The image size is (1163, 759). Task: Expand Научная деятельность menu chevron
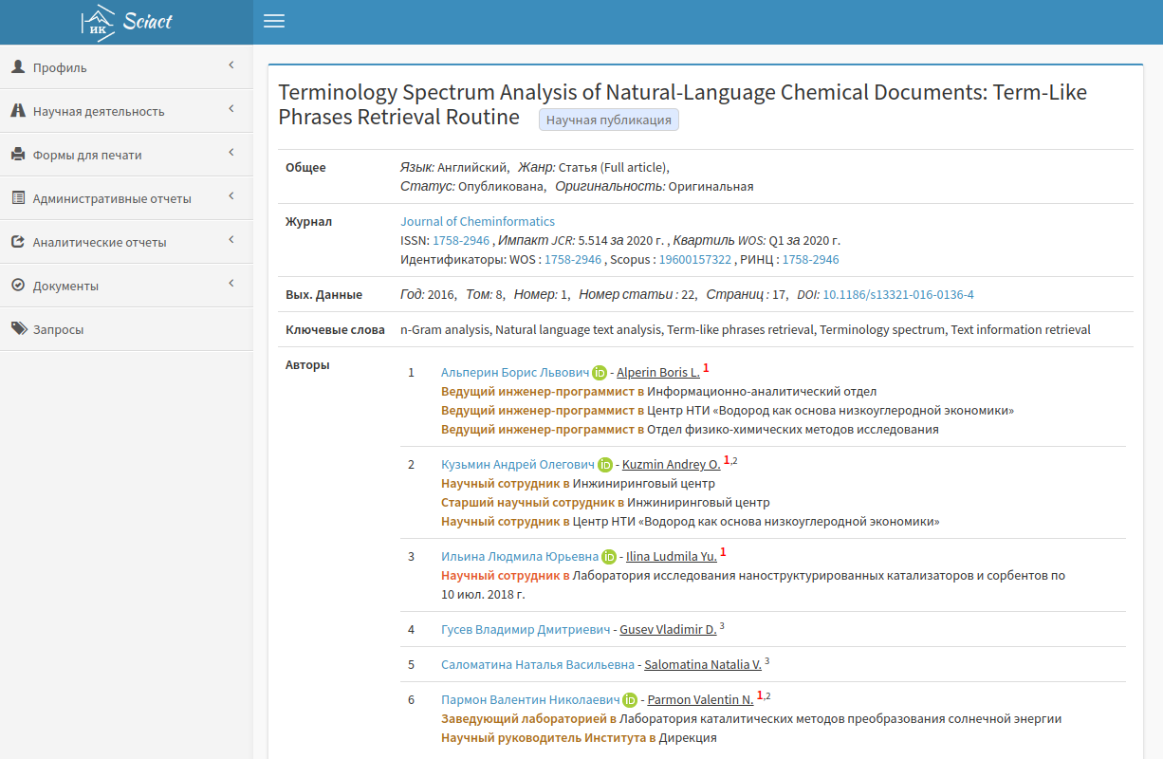231,109
